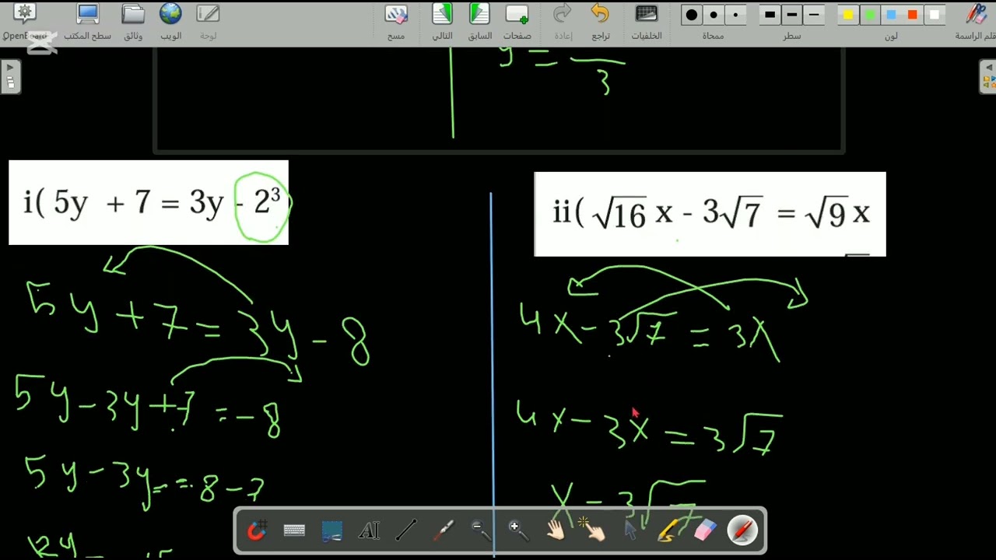The width and height of the screenshot is (996, 560).
Task: Select the straight line tool
Action: tap(406, 530)
